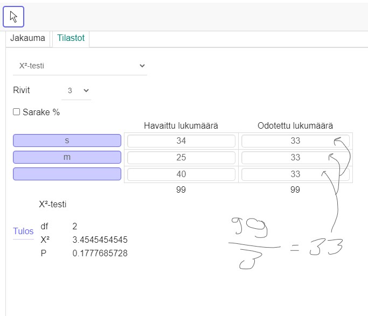The height and width of the screenshot is (316, 368).
Task: Click expected count field in third row
Action: click(x=295, y=174)
